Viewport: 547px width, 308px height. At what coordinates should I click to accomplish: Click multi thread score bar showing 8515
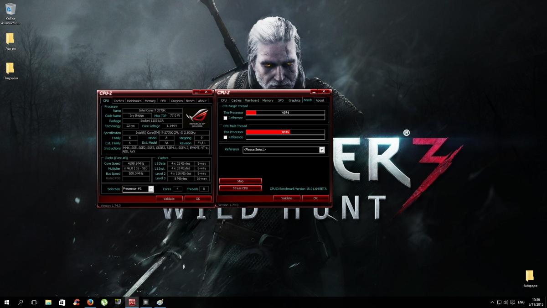(285, 132)
